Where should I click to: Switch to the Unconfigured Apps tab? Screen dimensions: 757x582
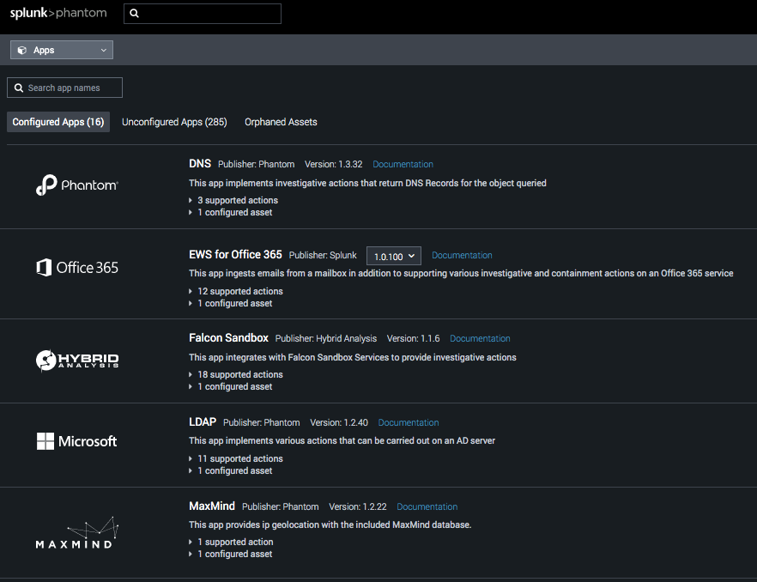pos(174,122)
